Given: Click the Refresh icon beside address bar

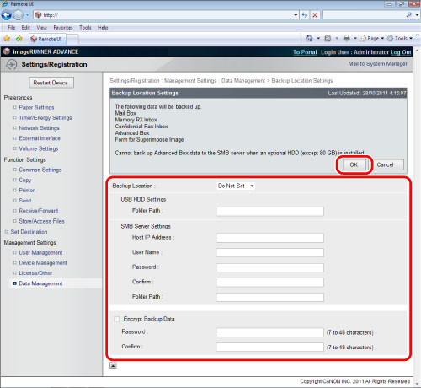Looking at the screenshot, I should (305, 15).
